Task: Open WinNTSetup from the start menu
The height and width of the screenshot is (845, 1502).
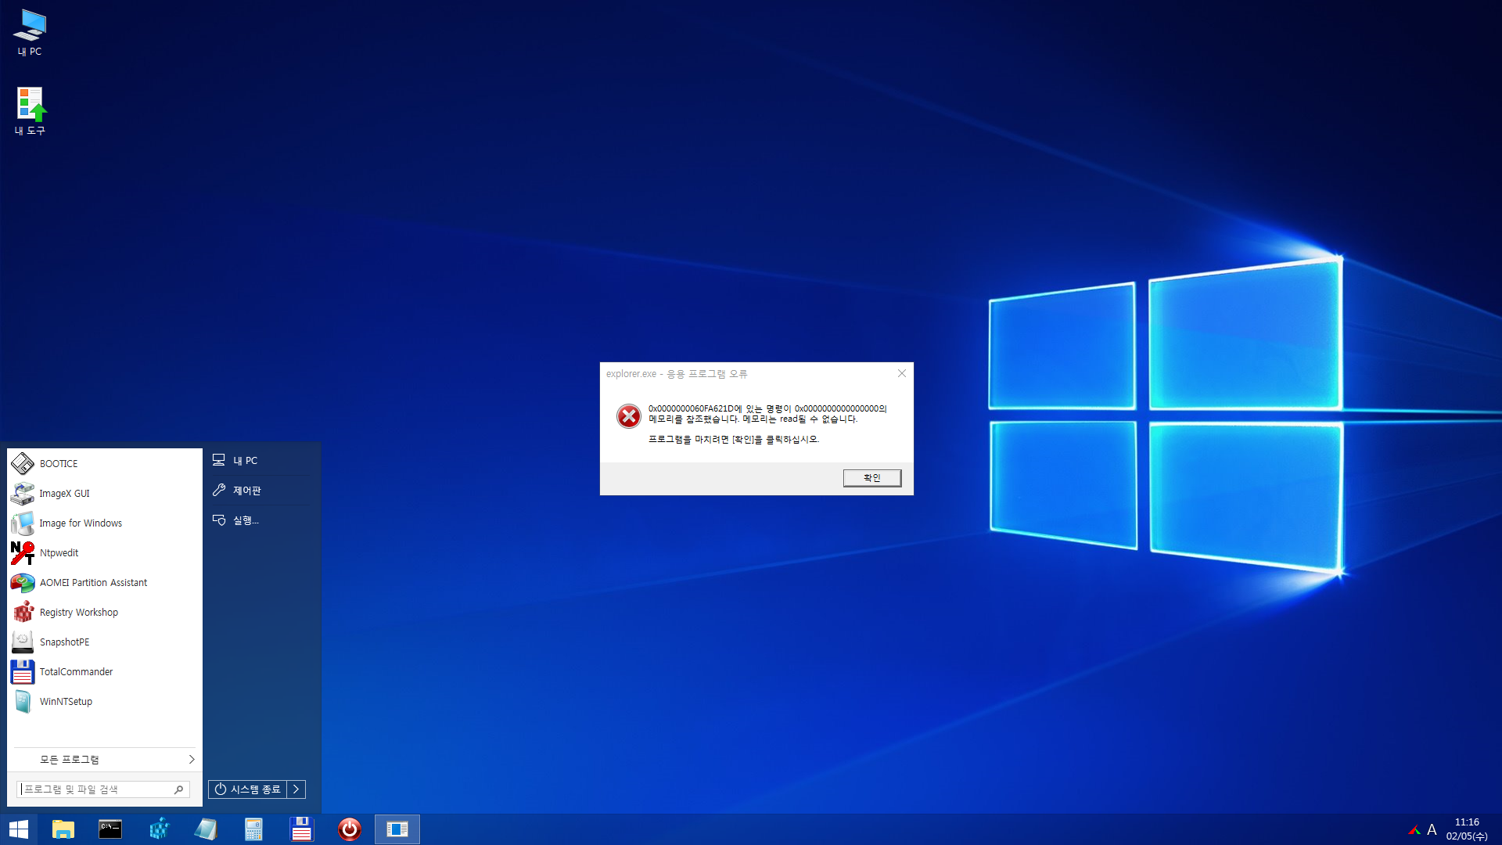Action: tap(105, 701)
